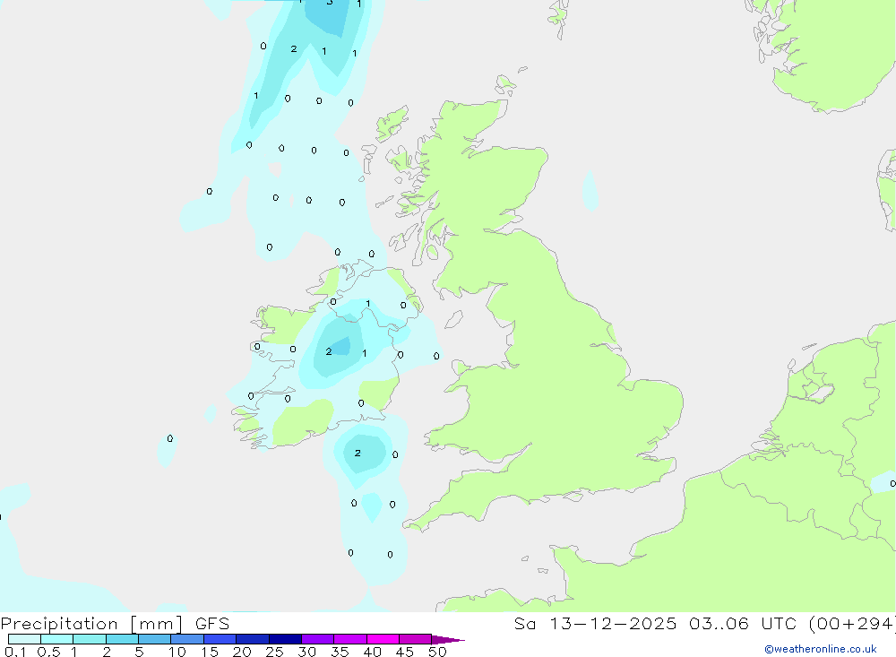Select the "40" legend scale label

tap(372, 652)
